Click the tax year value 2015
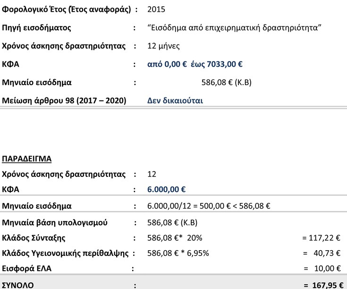 (x=156, y=9)
